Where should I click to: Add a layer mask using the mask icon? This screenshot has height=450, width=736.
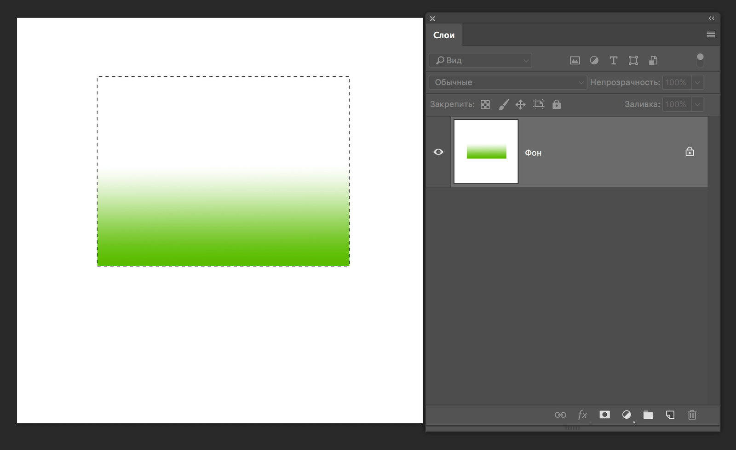pos(604,415)
